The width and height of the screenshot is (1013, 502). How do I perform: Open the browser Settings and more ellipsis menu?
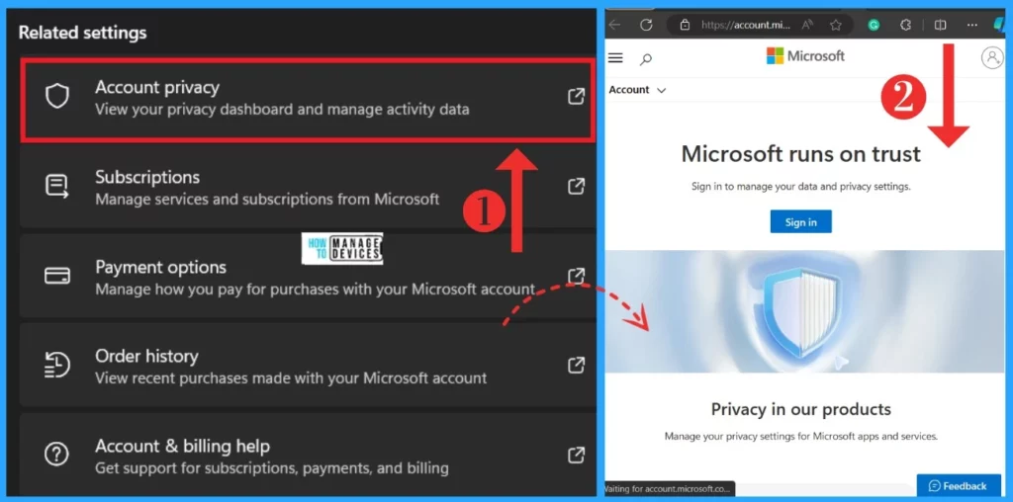pos(972,25)
